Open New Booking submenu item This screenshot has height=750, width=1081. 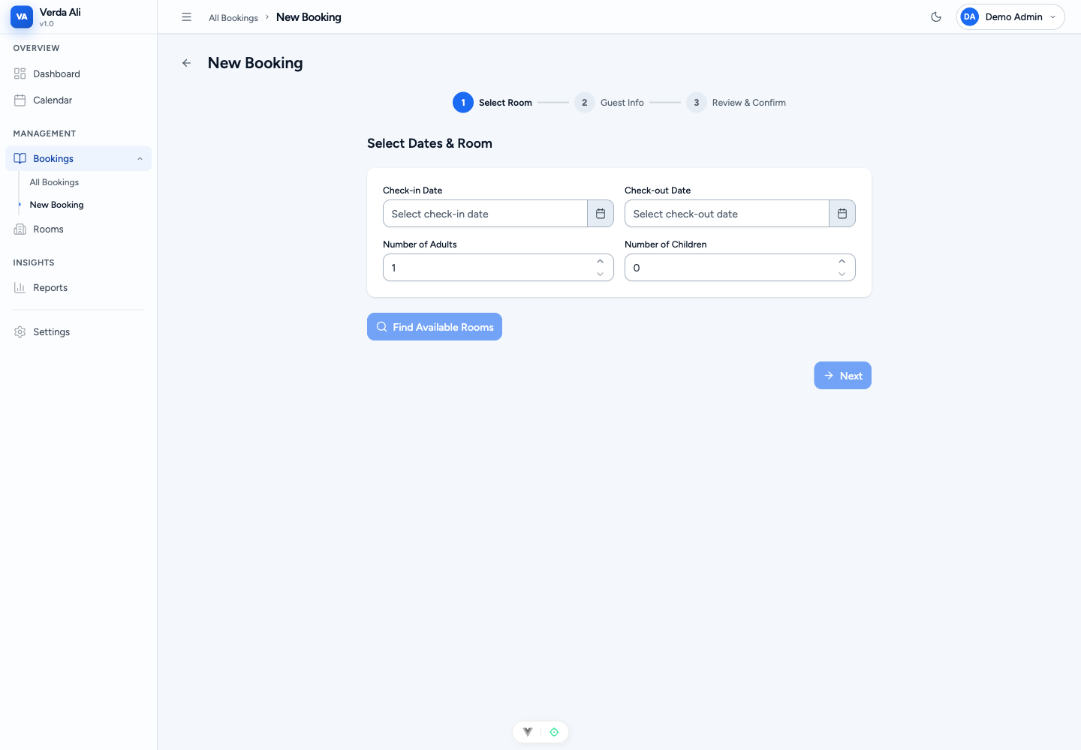56,205
